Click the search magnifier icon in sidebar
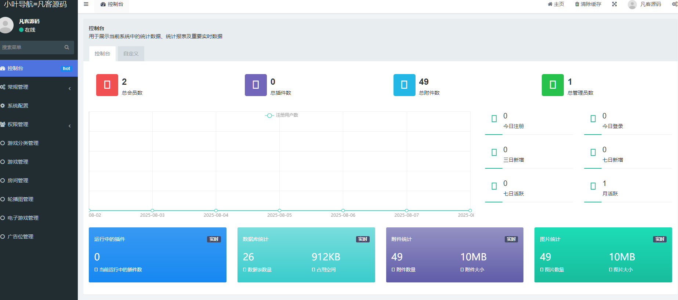This screenshot has height=300, width=678. (x=67, y=47)
